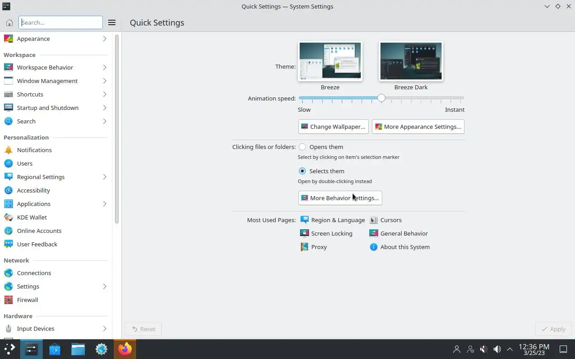Click the KDE Wallet icon
575x359 pixels.
tap(9, 217)
